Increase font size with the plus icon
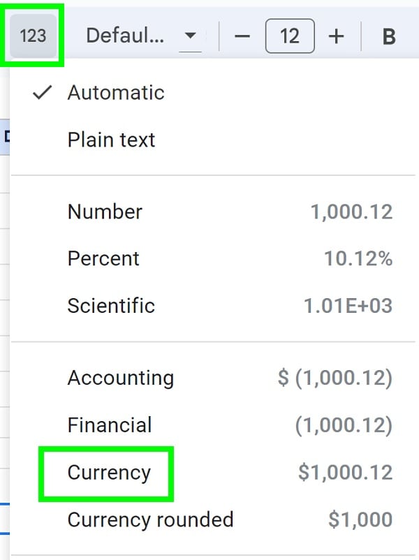This screenshot has height=560, width=419. point(337,35)
